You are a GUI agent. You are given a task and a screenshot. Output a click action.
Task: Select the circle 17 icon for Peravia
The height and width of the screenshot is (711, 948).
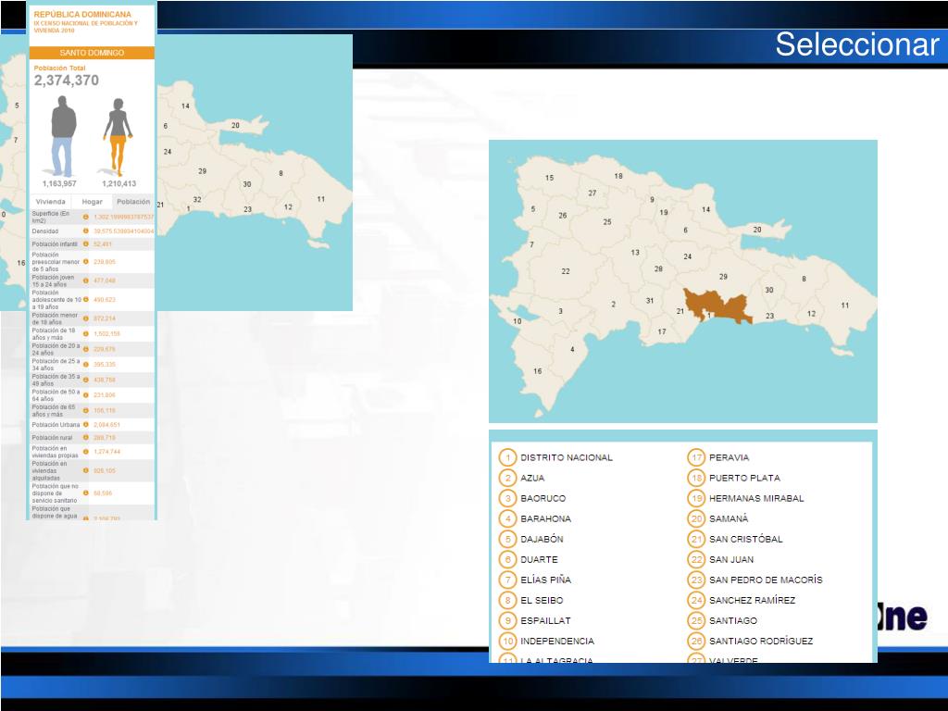click(696, 457)
